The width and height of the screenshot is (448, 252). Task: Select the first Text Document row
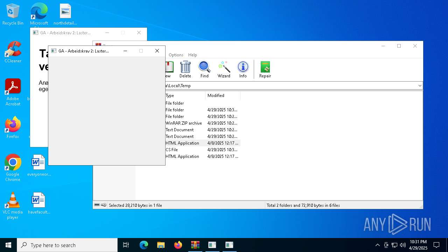click(x=203, y=130)
